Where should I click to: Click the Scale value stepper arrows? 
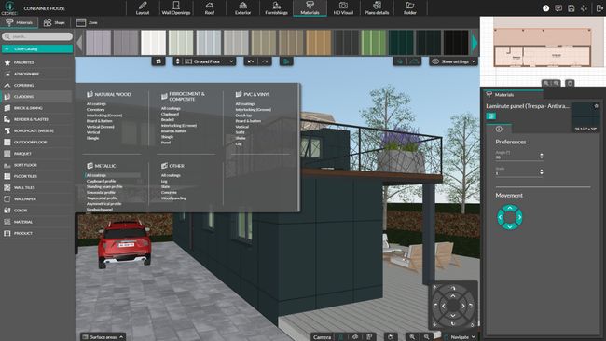pos(541,171)
